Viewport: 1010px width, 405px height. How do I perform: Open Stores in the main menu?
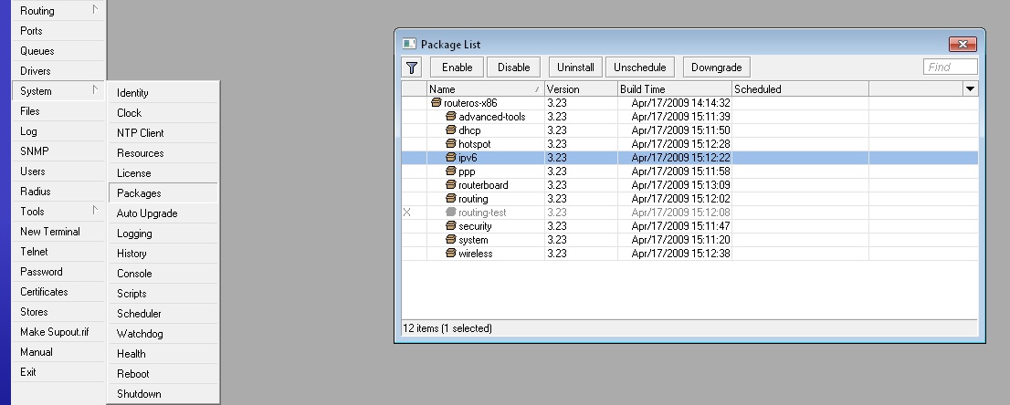tap(58, 312)
